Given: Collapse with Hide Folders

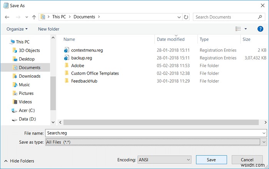Looking at the screenshot, I should [x=19, y=161].
